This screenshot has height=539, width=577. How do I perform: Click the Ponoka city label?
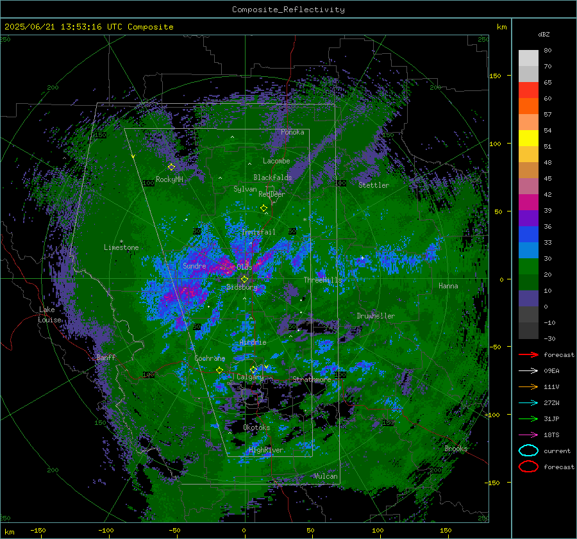tap(292, 132)
